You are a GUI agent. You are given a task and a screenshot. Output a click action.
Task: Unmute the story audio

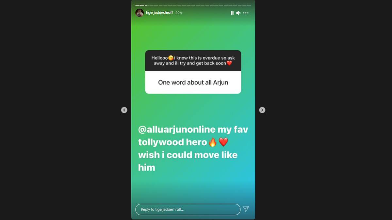click(x=238, y=13)
